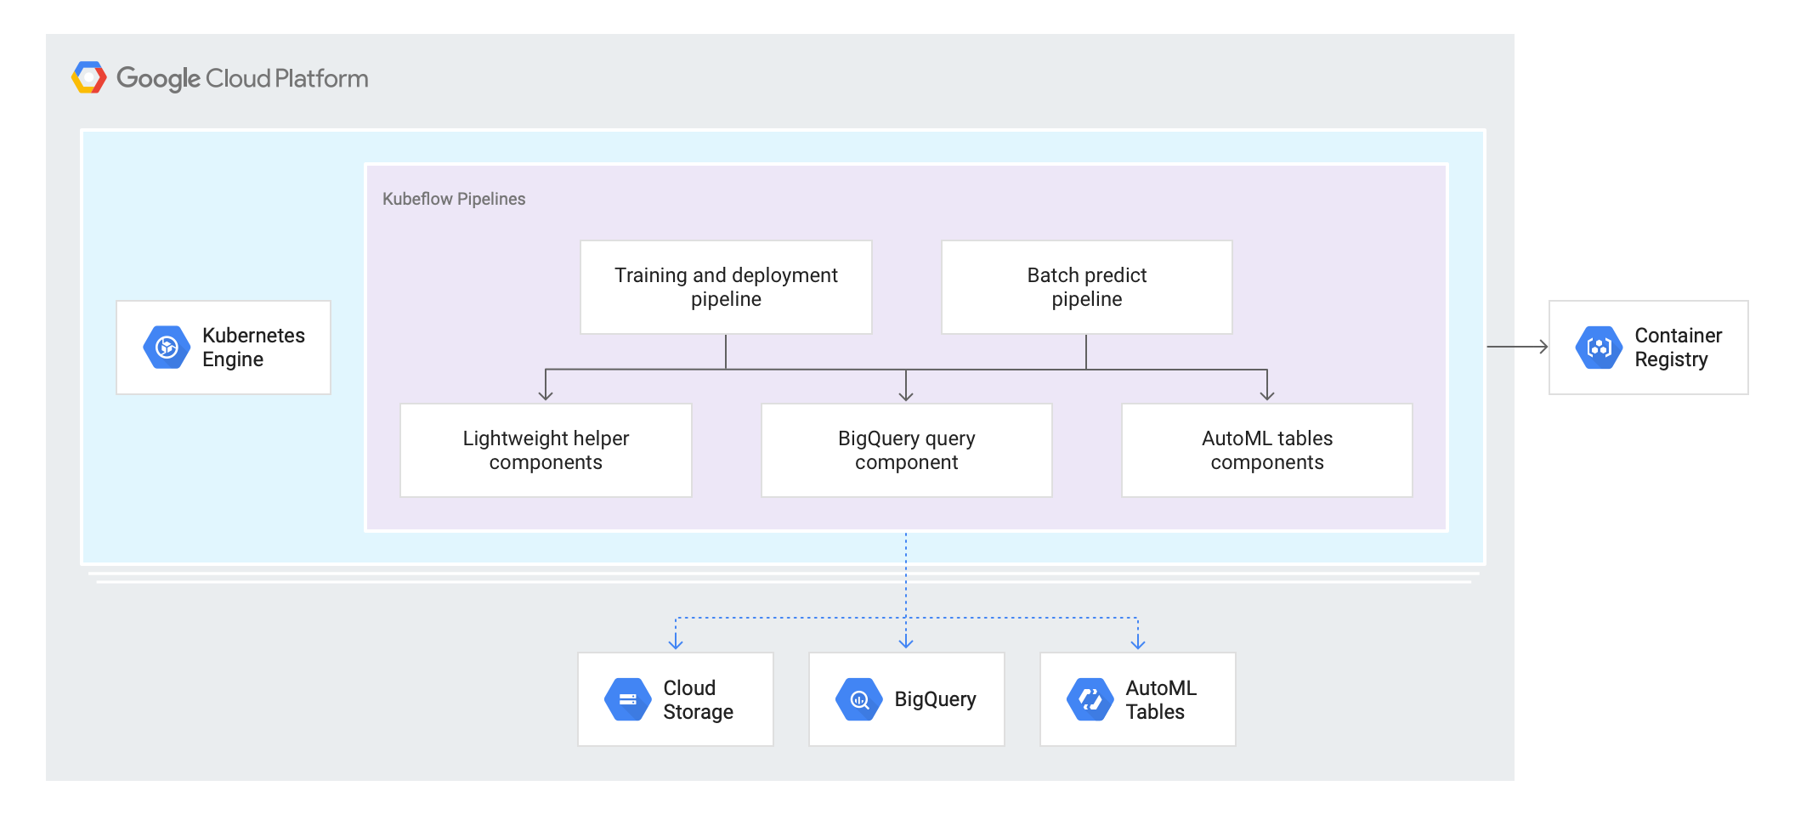Click the BigQuery magnifier hexagon icon
Screen dimensions: 1795x814
pyautogui.click(x=858, y=699)
